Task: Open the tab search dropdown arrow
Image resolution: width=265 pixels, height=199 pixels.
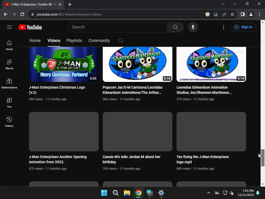Action: click(x=223, y=4)
